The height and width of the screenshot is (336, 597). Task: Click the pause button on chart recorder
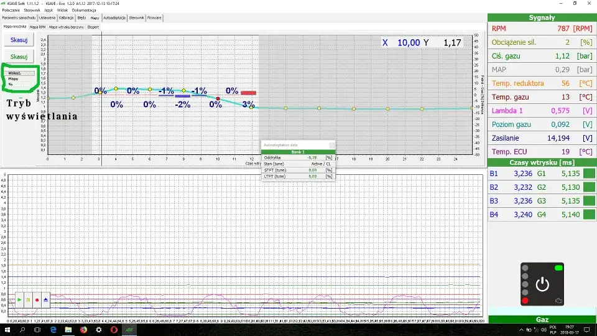coord(28,300)
